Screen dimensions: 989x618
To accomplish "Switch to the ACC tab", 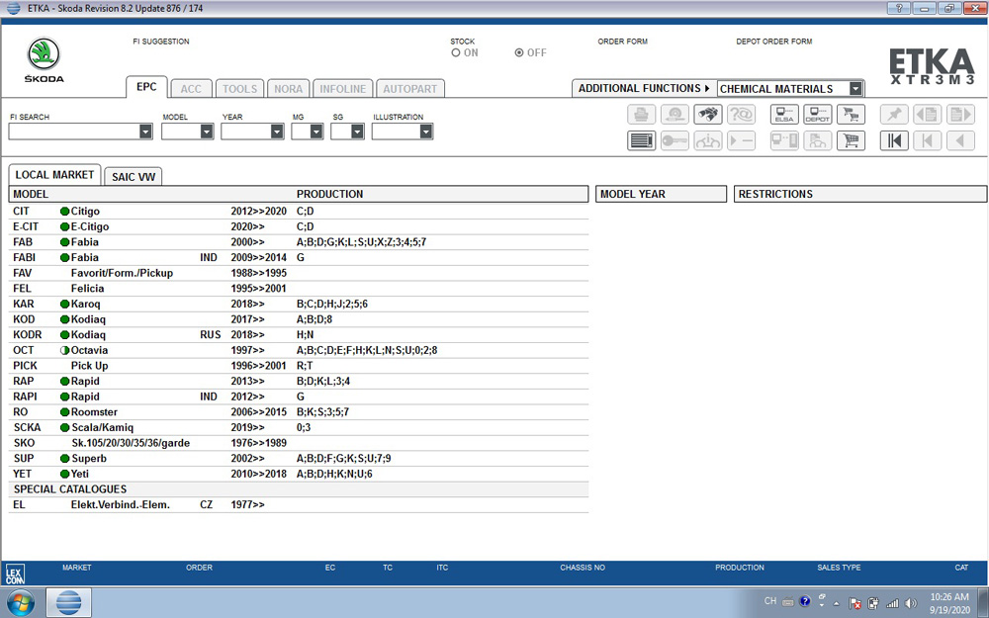I will click(191, 89).
